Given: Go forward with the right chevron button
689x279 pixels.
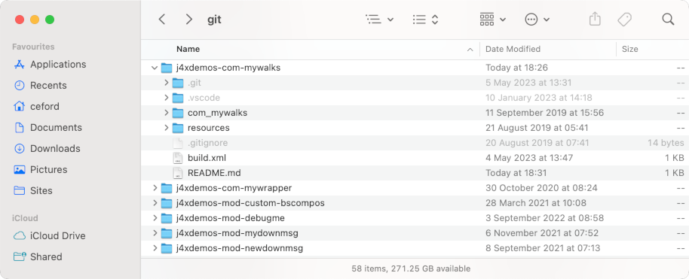Looking at the screenshot, I should [x=189, y=20].
